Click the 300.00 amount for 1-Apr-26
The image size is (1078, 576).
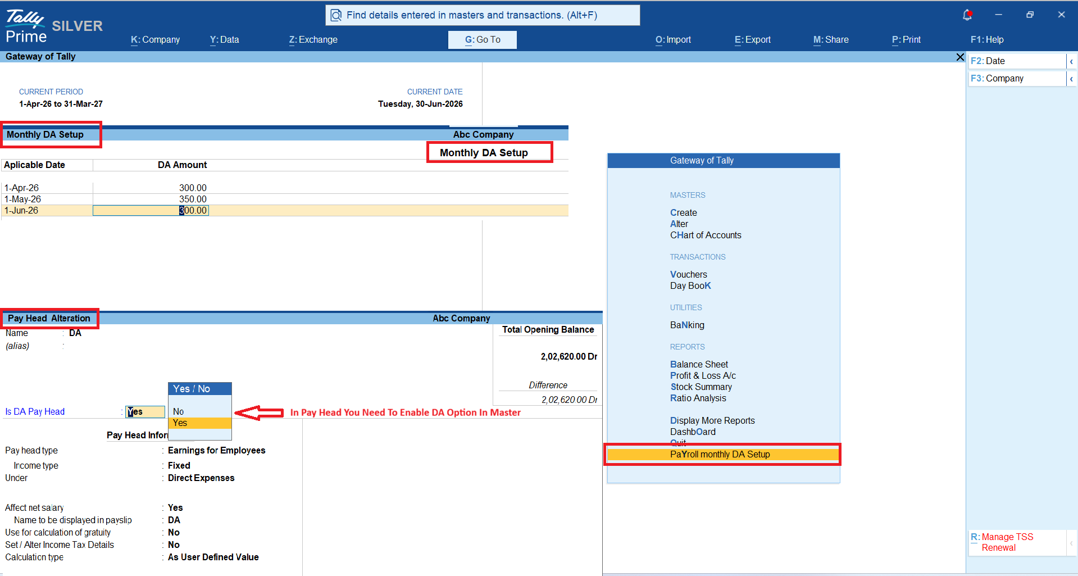(x=193, y=188)
